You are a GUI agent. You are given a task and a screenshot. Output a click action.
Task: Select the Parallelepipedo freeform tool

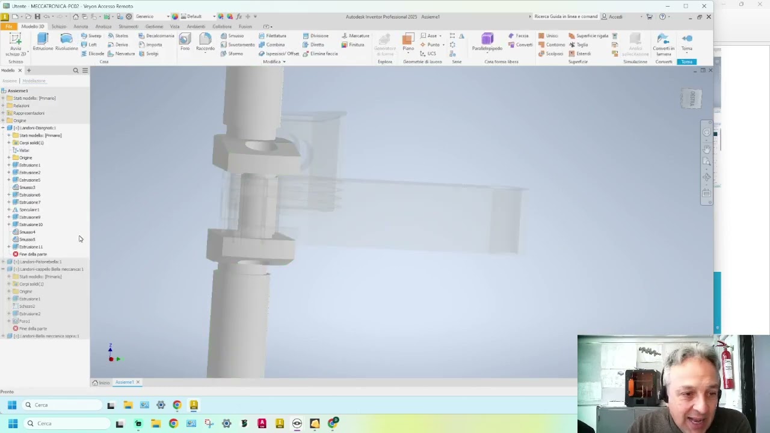(487, 42)
